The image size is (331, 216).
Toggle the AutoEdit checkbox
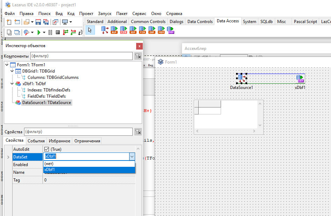pyautogui.click(x=47, y=149)
